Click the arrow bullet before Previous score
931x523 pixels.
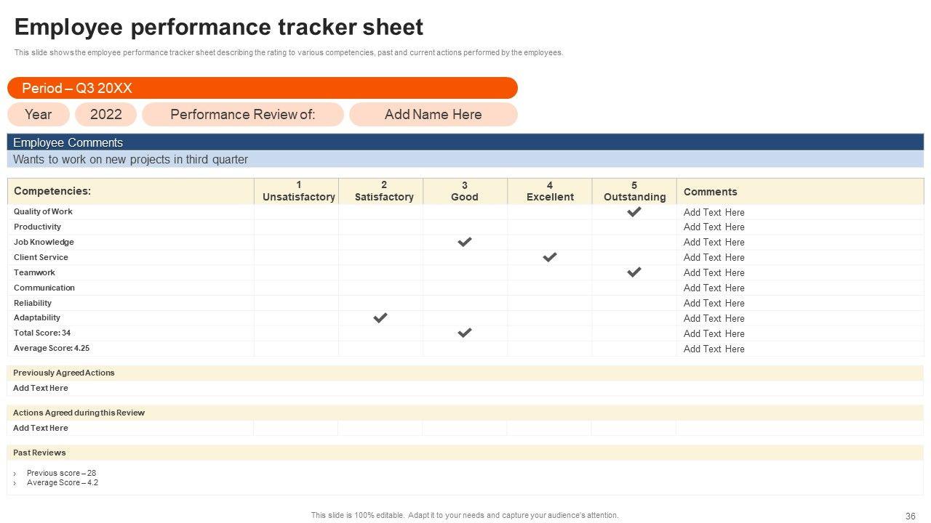pos(15,474)
